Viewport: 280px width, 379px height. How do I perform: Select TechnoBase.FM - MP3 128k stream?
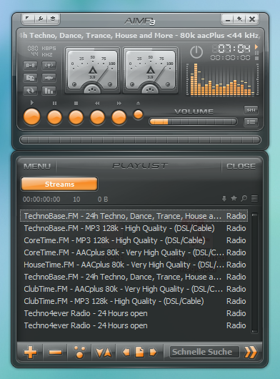click(135, 228)
